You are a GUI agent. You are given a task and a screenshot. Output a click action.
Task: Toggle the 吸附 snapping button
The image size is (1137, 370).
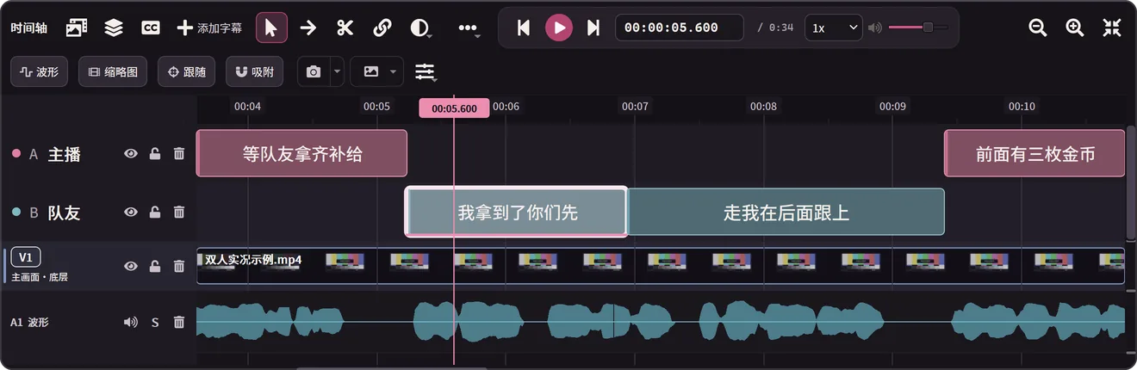[255, 72]
